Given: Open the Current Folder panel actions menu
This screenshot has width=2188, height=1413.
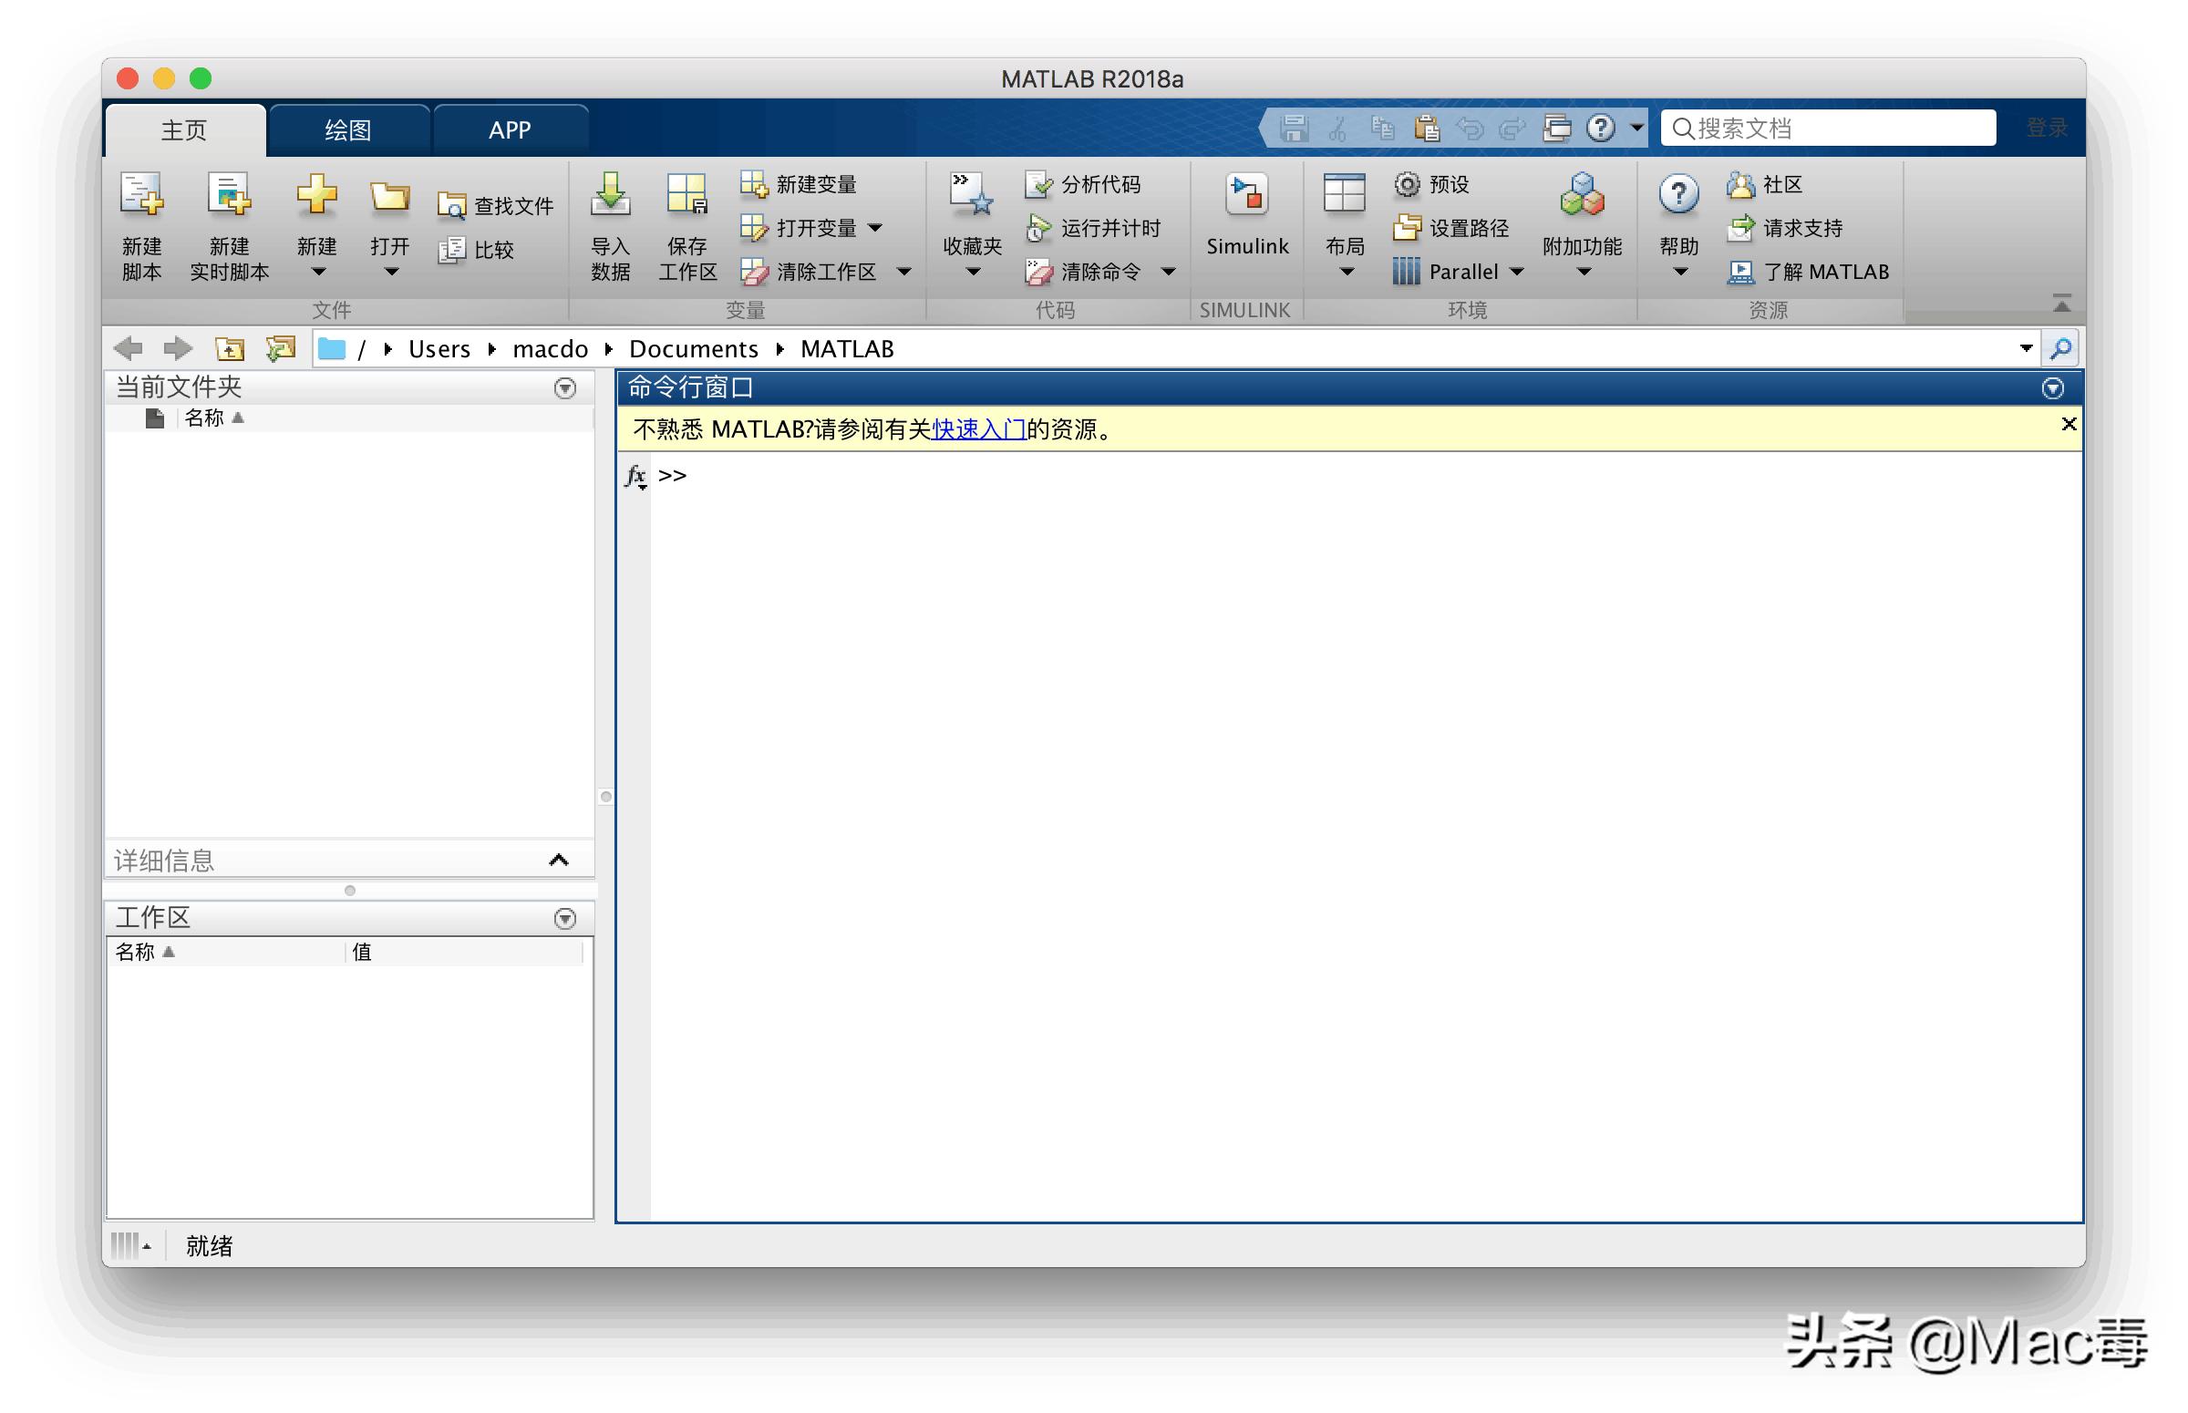Looking at the screenshot, I should point(565,388).
